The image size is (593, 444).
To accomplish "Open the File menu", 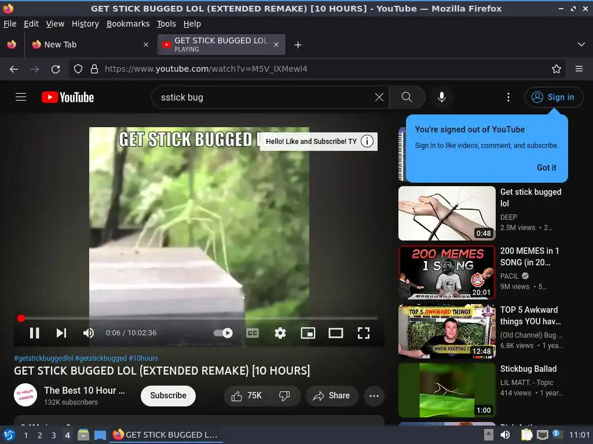I will click(10, 24).
